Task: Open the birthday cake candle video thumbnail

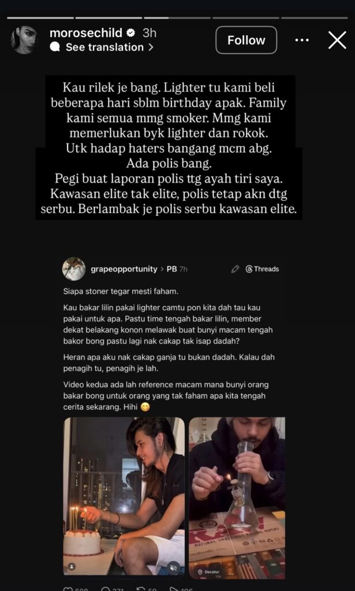Action: 124,496
